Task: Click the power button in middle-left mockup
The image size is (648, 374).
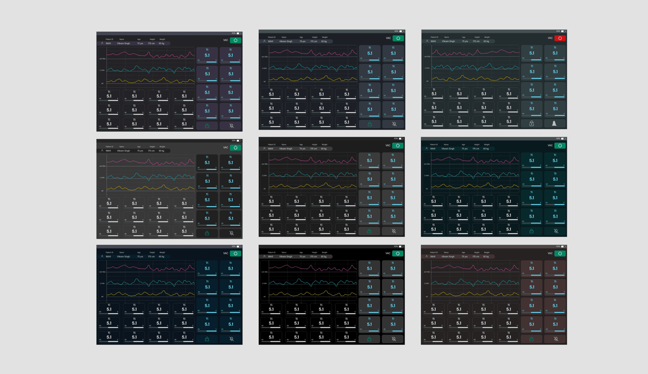Action: [235, 148]
